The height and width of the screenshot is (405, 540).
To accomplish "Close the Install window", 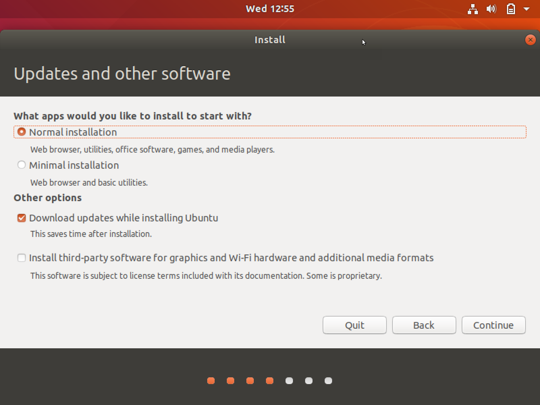I will click(x=530, y=40).
